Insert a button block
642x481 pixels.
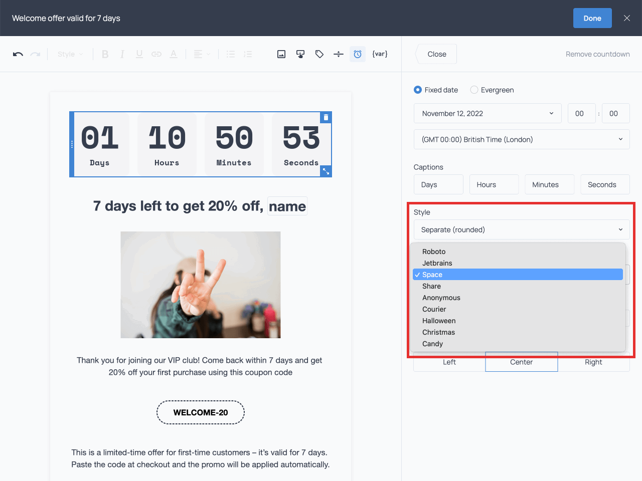300,54
